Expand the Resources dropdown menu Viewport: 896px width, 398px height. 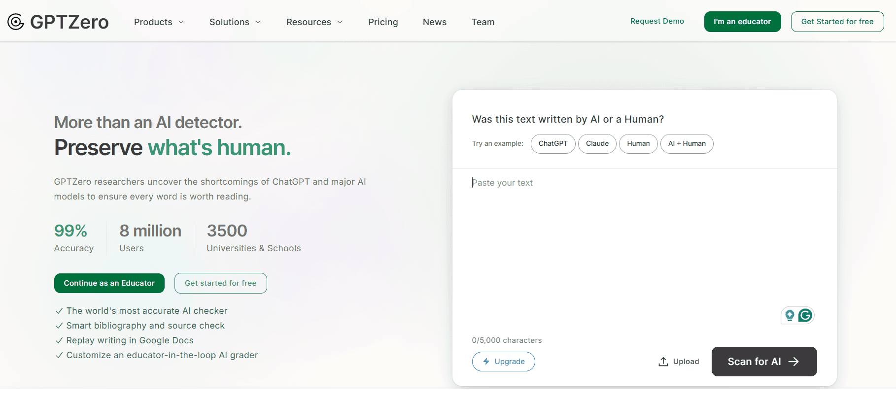(x=314, y=22)
